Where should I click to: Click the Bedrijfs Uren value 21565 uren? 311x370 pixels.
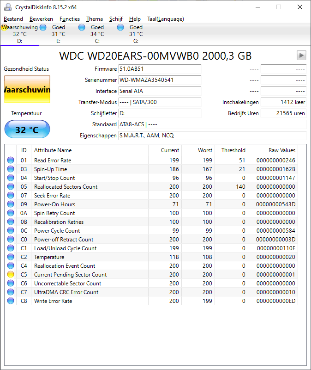pos(283,113)
